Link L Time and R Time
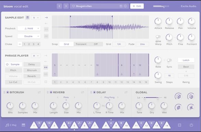201x132 pixels. 103,106
